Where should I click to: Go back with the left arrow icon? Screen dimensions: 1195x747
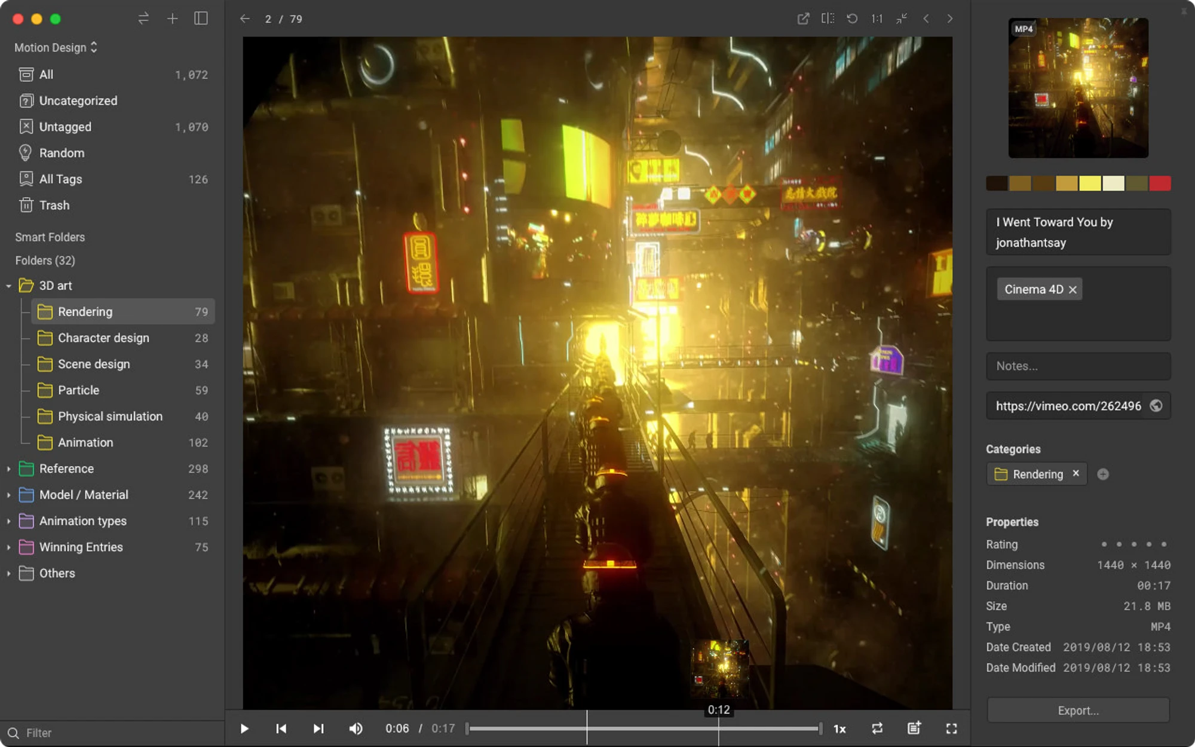(245, 19)
